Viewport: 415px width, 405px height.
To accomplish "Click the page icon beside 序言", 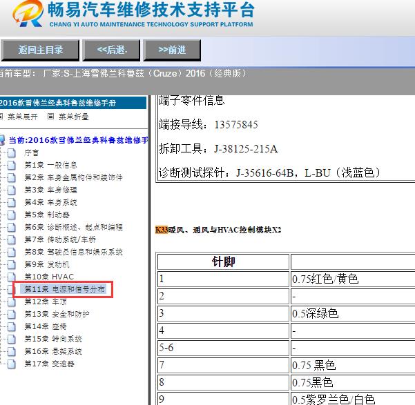I will [x=11, y=152].
